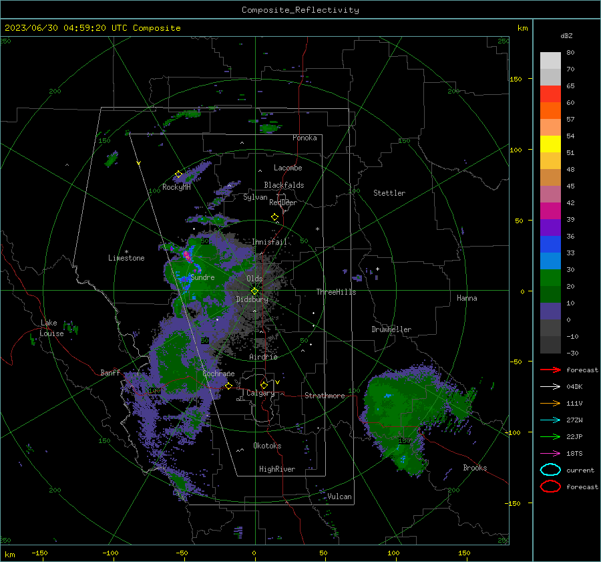This screenshot has height=562, width=601.
Task: Click the -30 value on the dBZ scale
Action: [x=572, y=353]
